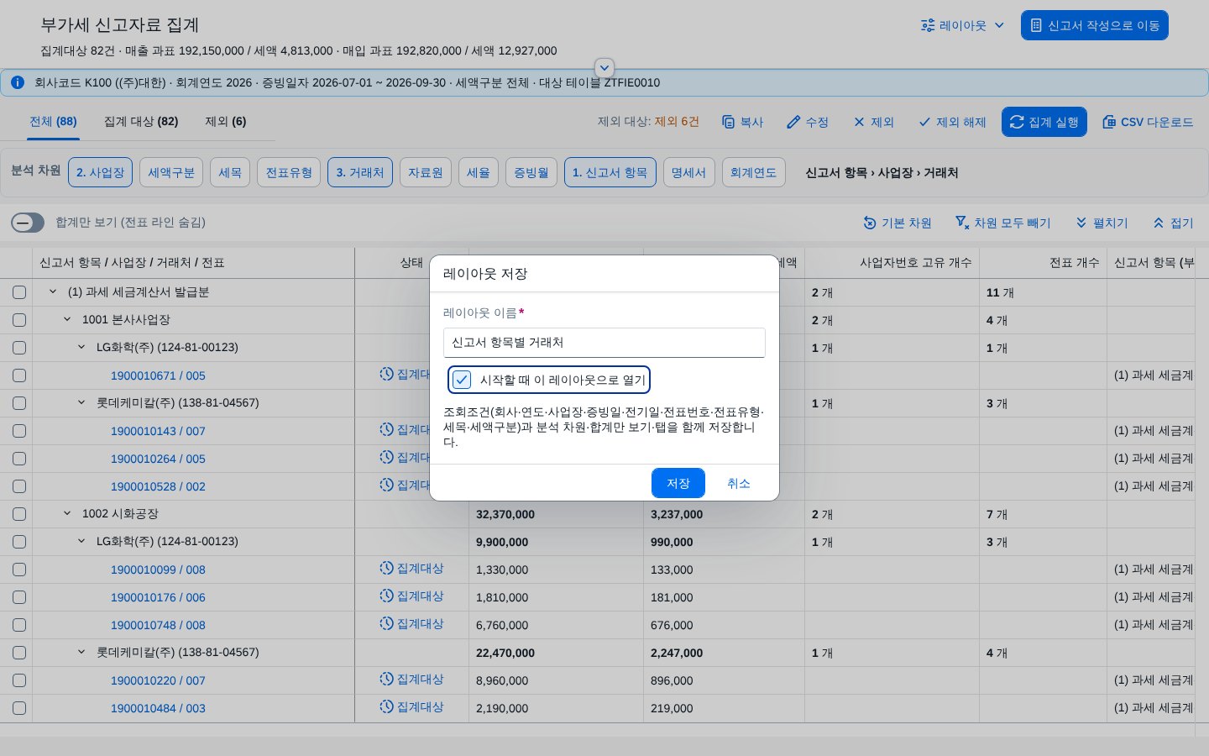Select the 세액구분 dimension chip
Screen dimensions: 1209x756
click(x=171, y=172)
